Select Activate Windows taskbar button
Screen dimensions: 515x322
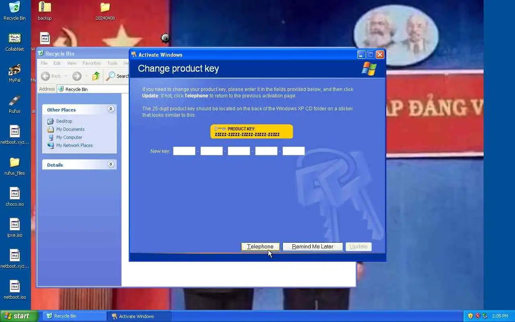139,316
